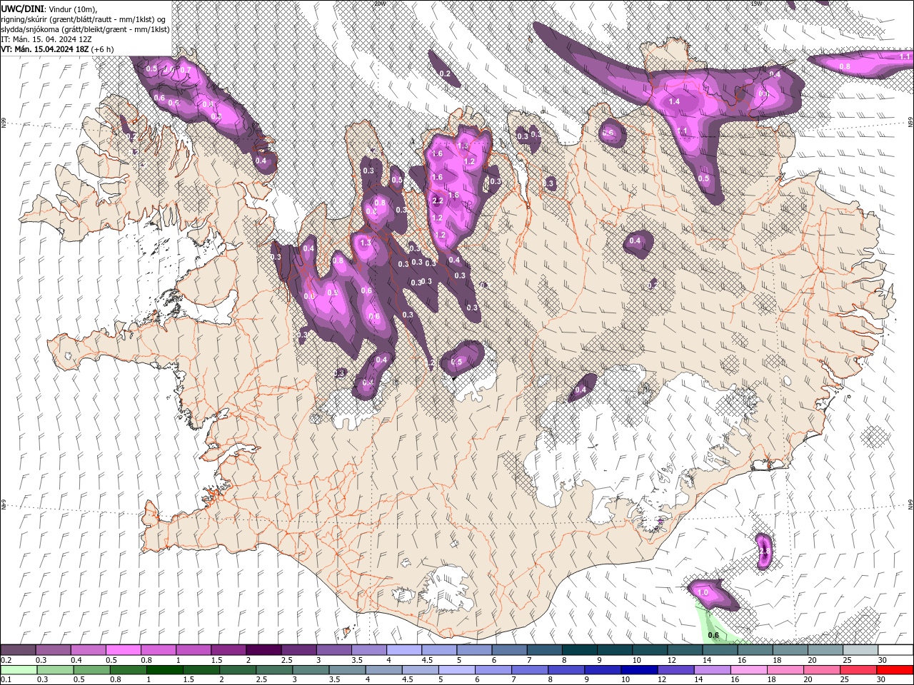Click the pale green lower swatch between 0.1 and 0.3
Screen dimensions: 914x685
coord(19,670)
